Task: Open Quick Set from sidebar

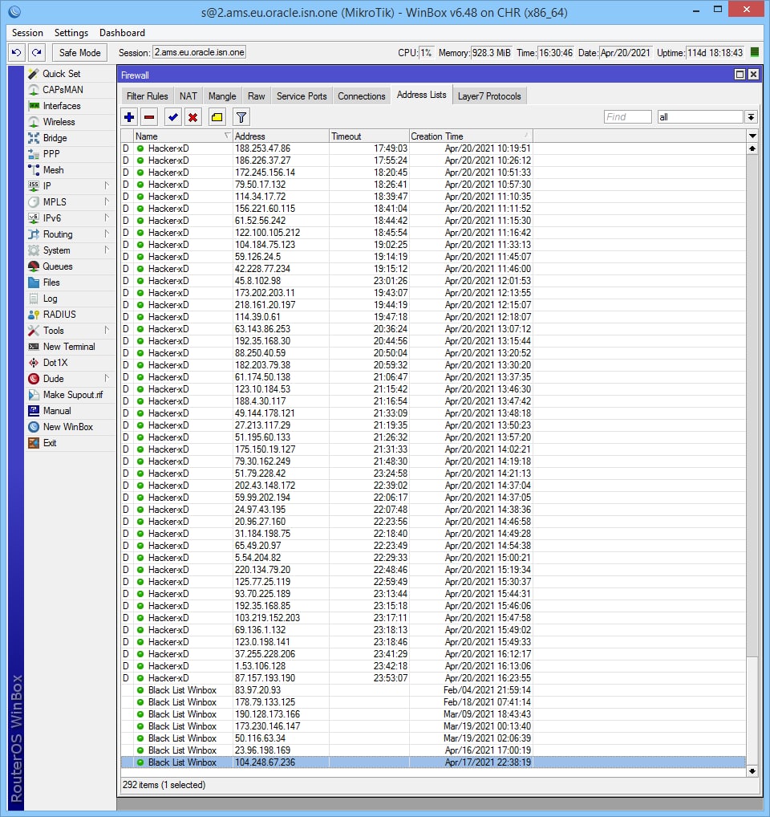Action: [71, 74]
